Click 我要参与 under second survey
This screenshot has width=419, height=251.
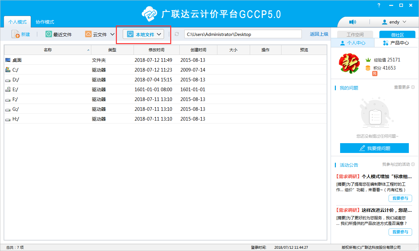(x=400, y=232)
